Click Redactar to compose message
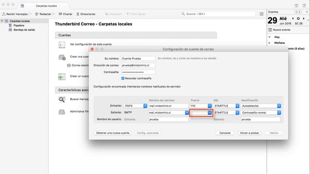This screenshot has width=310, height=174. coord(43,14)
